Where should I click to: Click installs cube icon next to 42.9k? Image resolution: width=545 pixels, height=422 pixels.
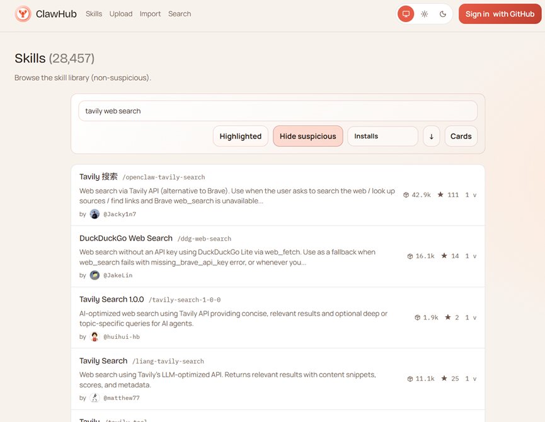[x=406, y=195]
